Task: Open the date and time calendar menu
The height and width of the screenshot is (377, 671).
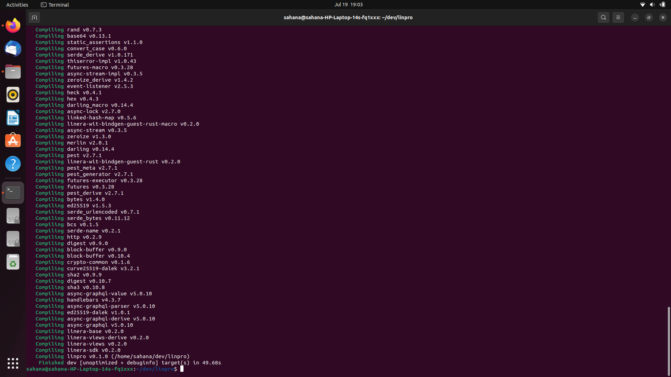Action: pos(348,5)
